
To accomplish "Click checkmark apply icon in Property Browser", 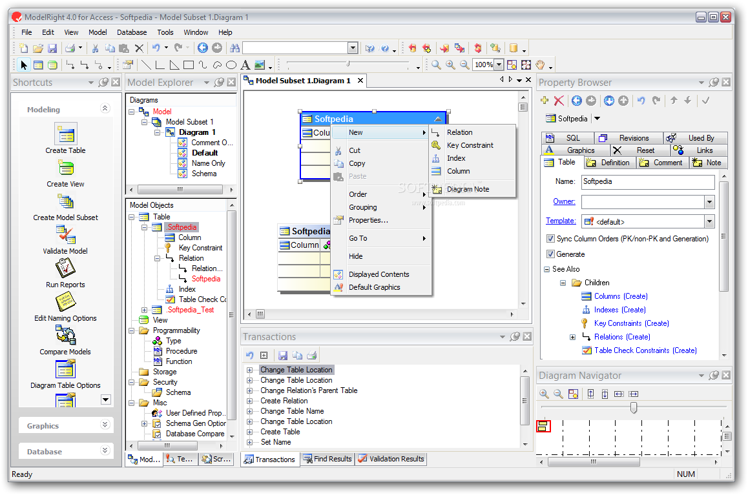I will point(706,100).
